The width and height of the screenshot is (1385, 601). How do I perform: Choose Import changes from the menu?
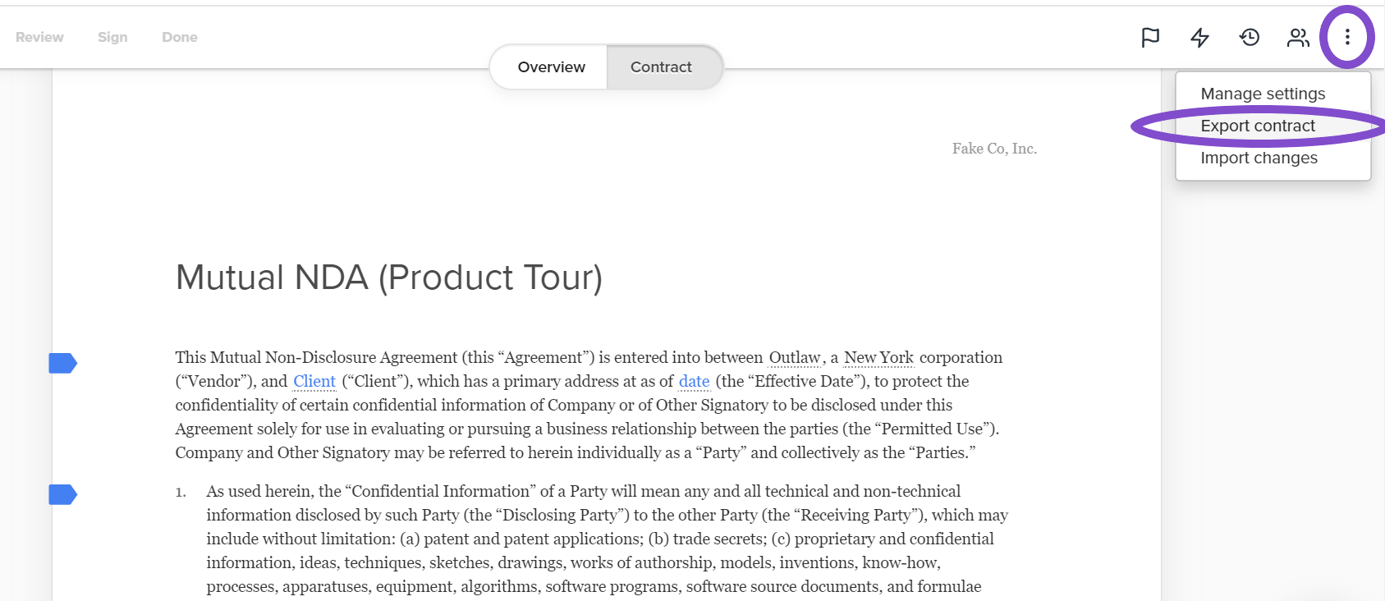(x=1259, y=158)
